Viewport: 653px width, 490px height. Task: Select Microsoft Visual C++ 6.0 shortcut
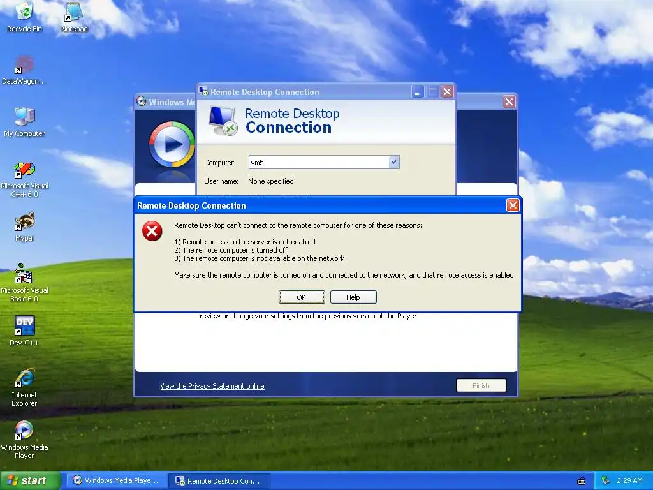(x=24, y=179)
